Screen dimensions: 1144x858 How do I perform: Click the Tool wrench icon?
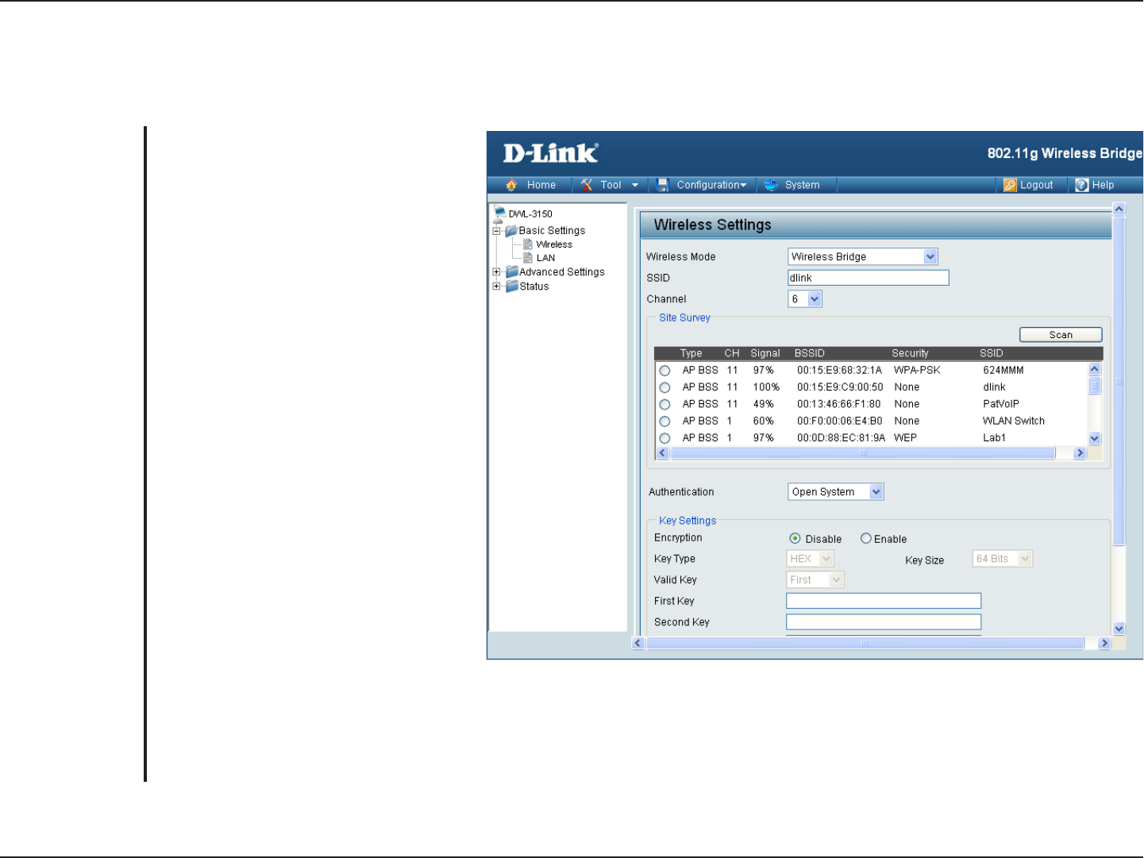(587, 185)
